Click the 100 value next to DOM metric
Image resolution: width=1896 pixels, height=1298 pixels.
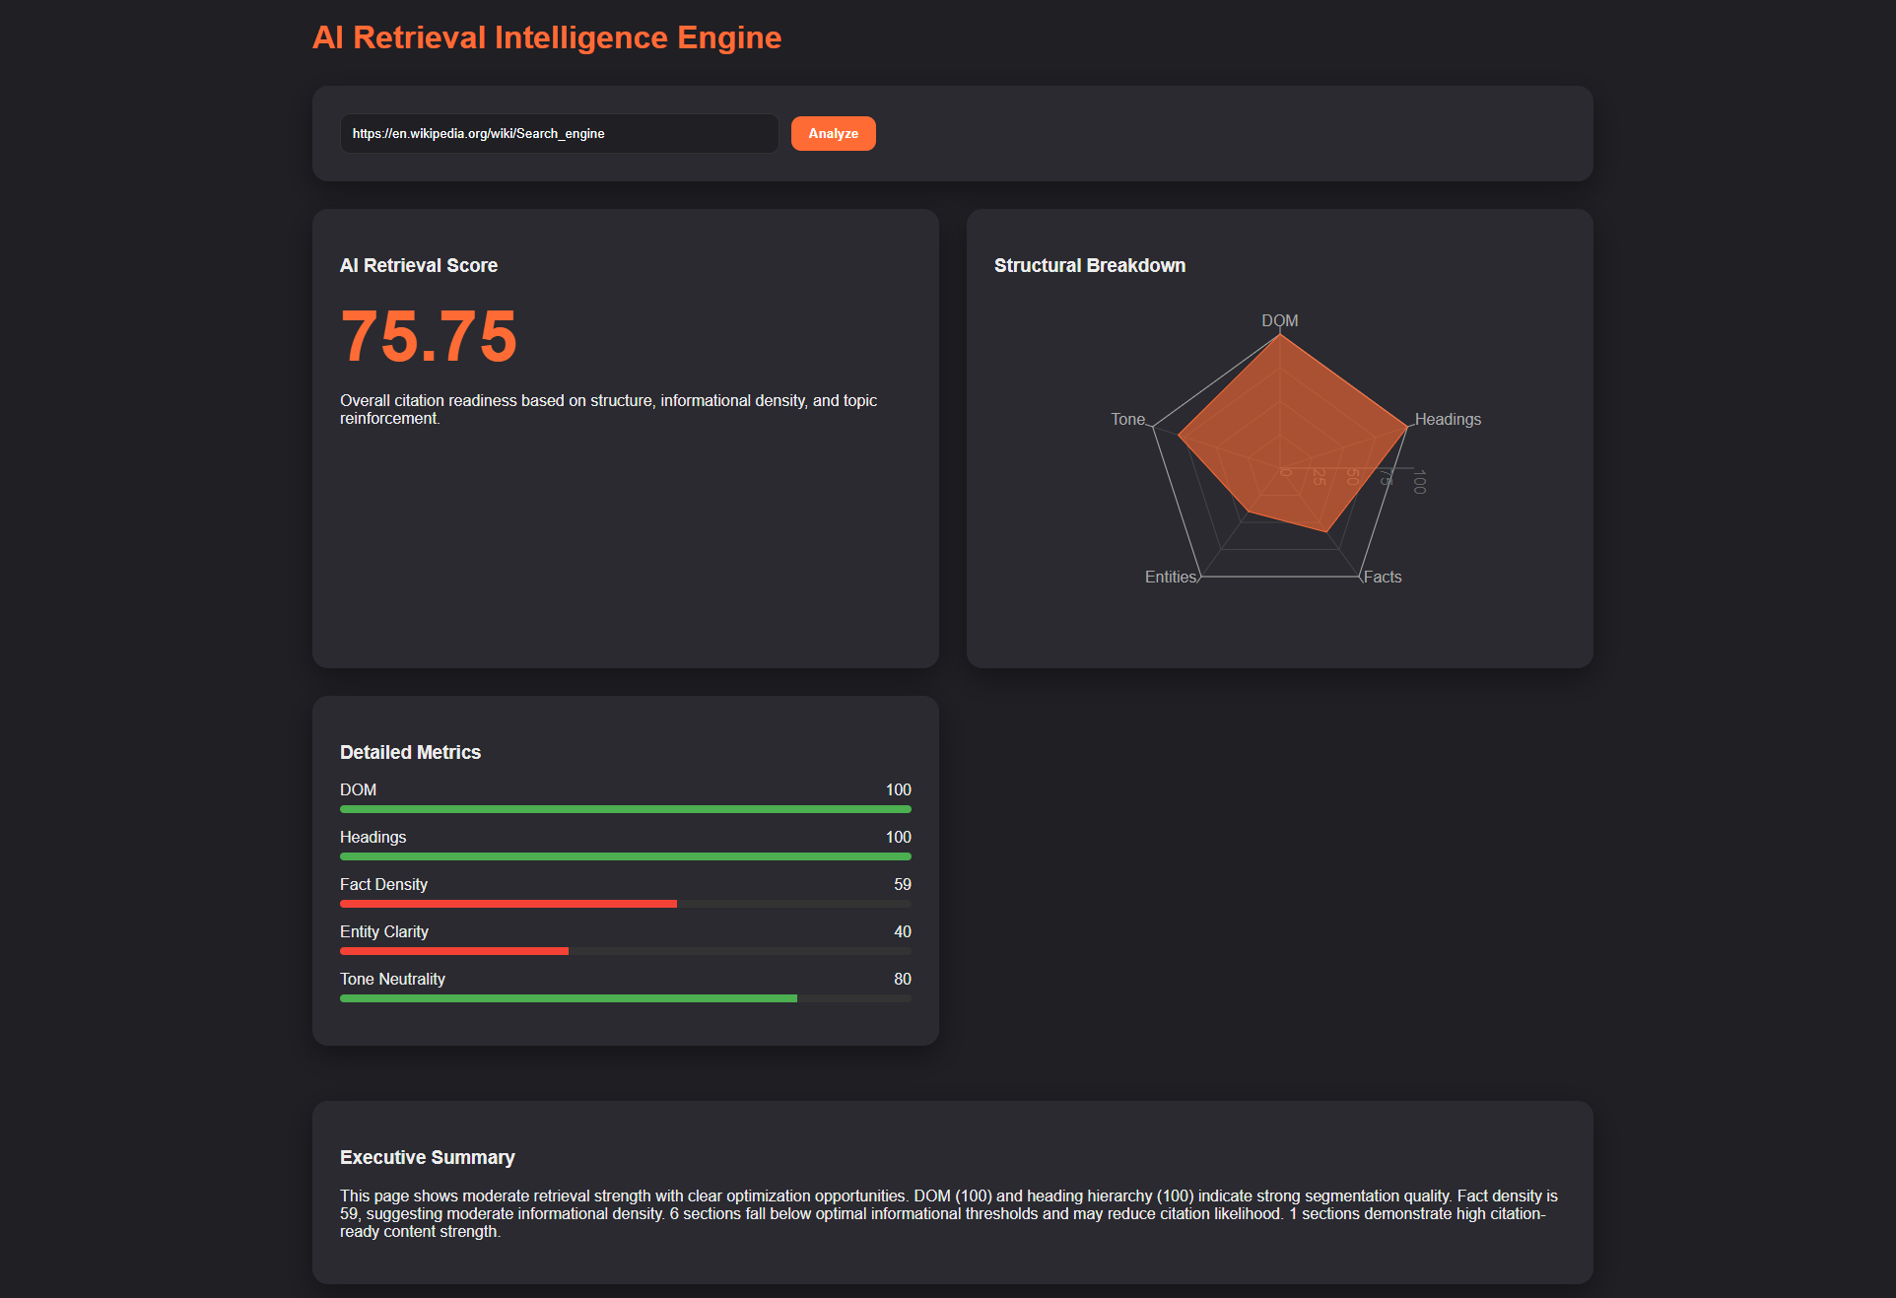click(898, 789)
